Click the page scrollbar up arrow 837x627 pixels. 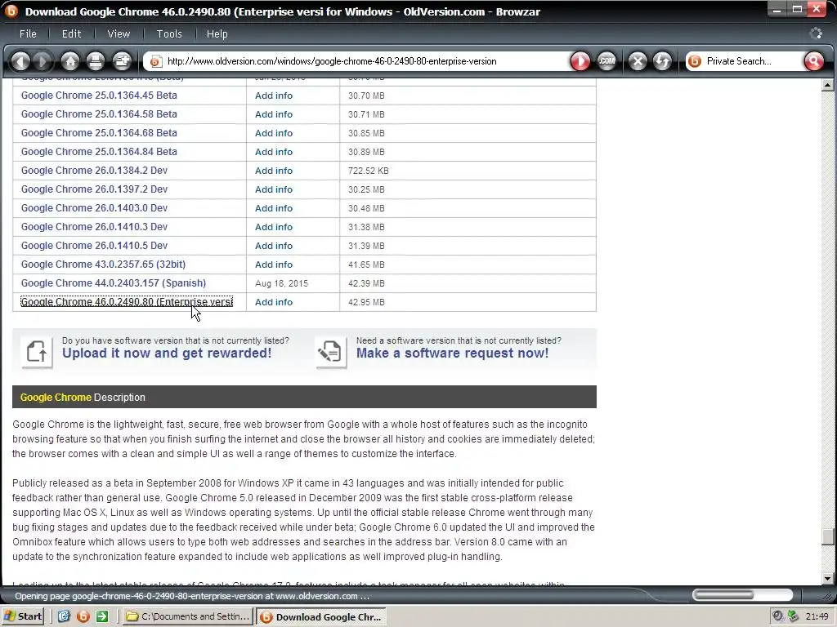pos(827,85)
